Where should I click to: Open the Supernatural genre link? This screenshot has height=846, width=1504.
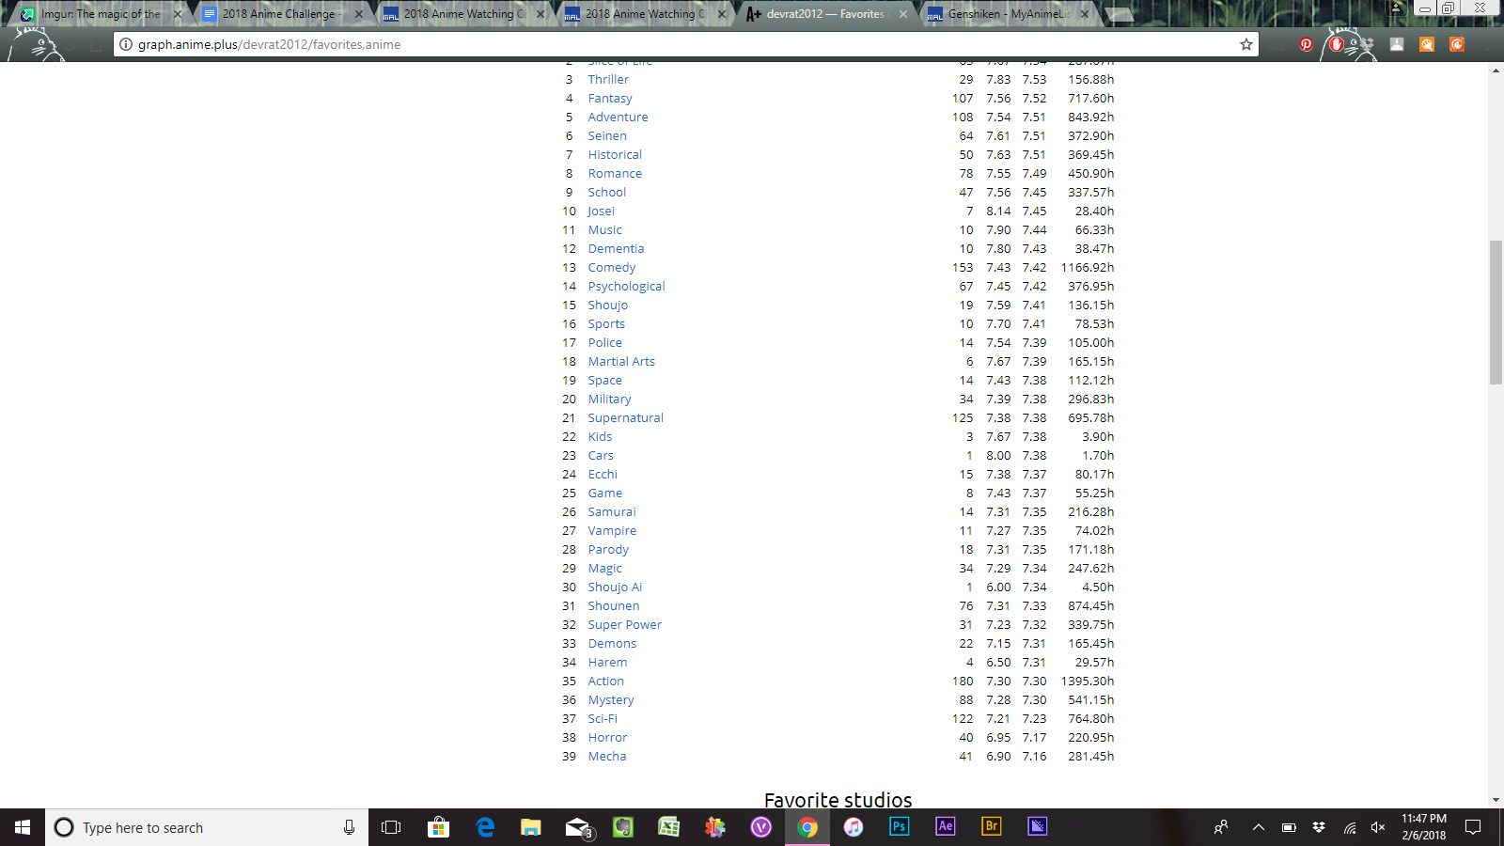(x=625, y=418)
